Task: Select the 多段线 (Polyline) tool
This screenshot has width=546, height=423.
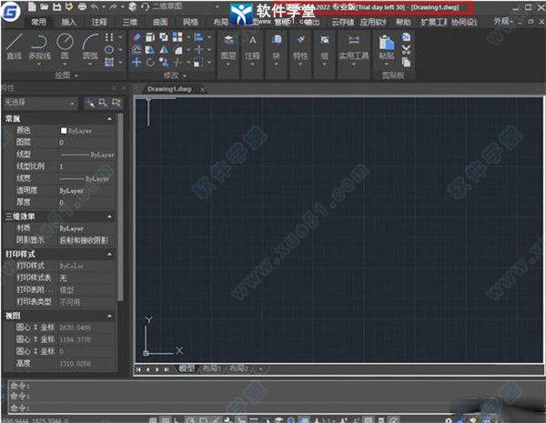Action: [x=38, y=43]
